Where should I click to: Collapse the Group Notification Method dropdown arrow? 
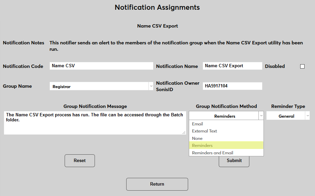click(261, 116)
